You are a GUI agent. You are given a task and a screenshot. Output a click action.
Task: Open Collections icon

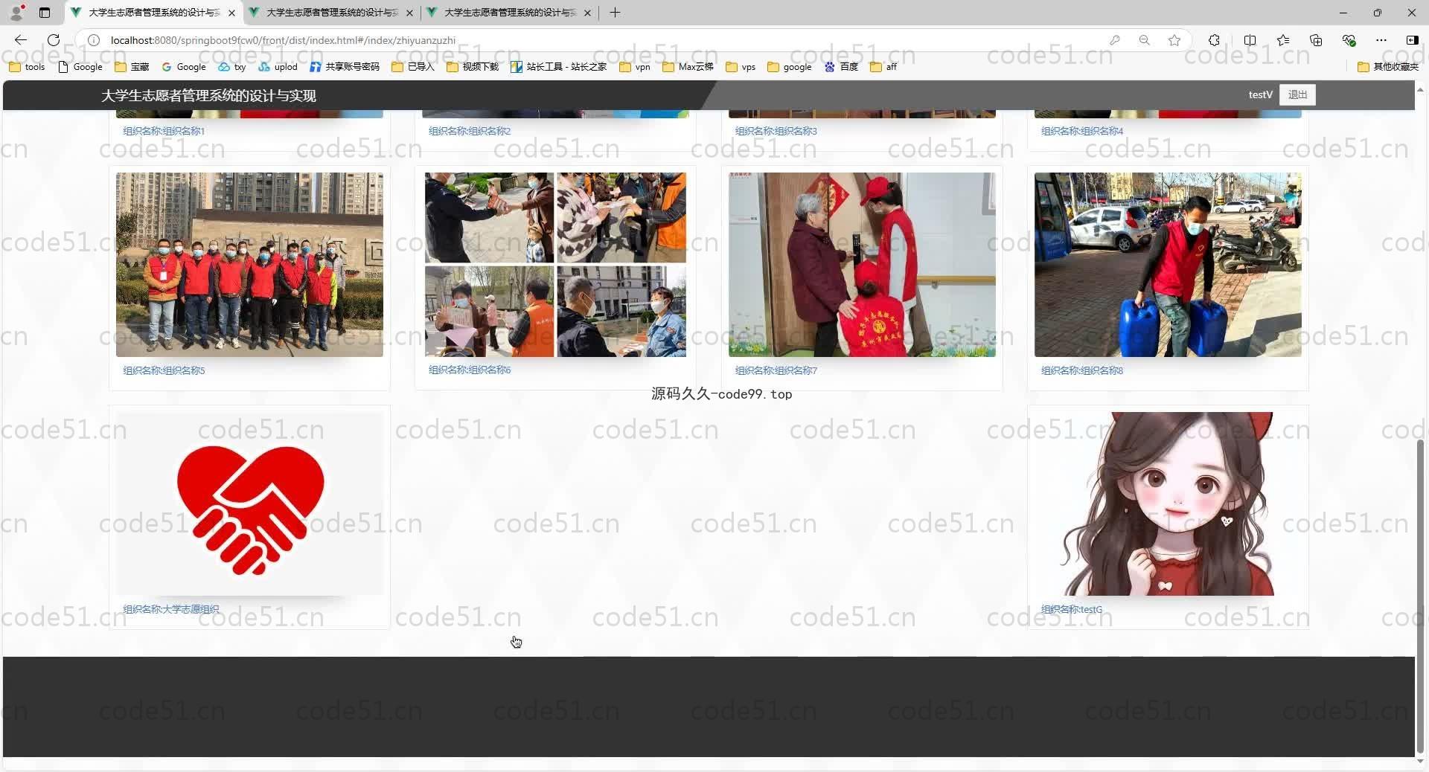point(1316,40)
